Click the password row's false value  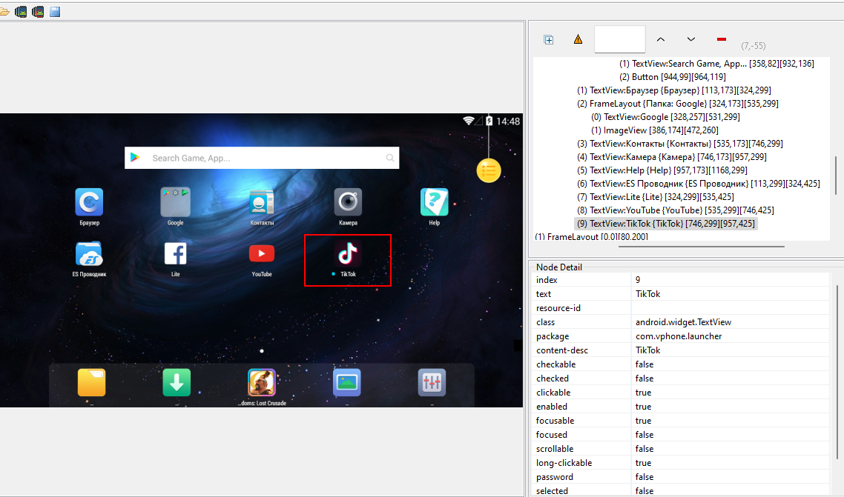click(x=644, y=476)
